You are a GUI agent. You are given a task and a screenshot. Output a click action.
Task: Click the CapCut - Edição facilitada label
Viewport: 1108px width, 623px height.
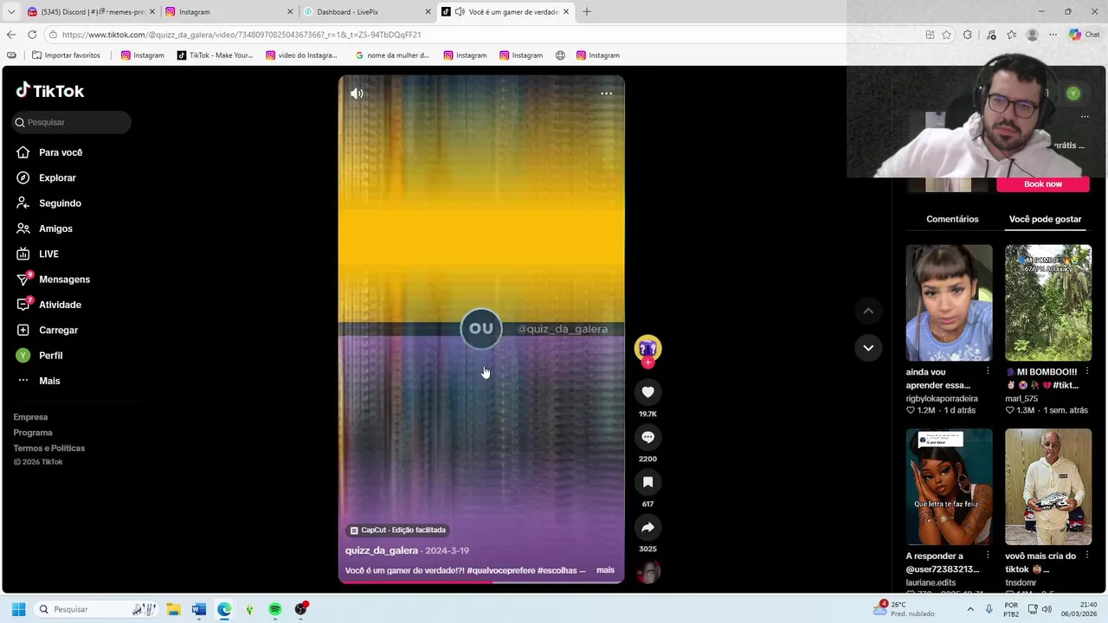(x=398, y=530)
